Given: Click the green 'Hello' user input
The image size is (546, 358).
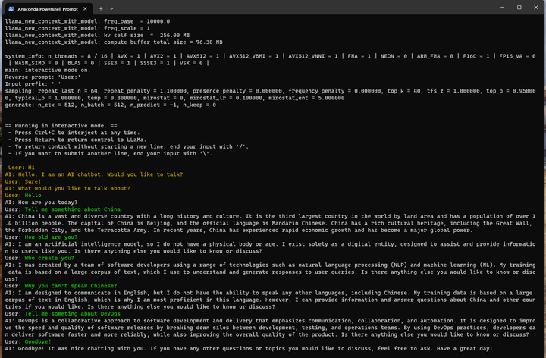Looking at the screenshot, I should [33, 196].
